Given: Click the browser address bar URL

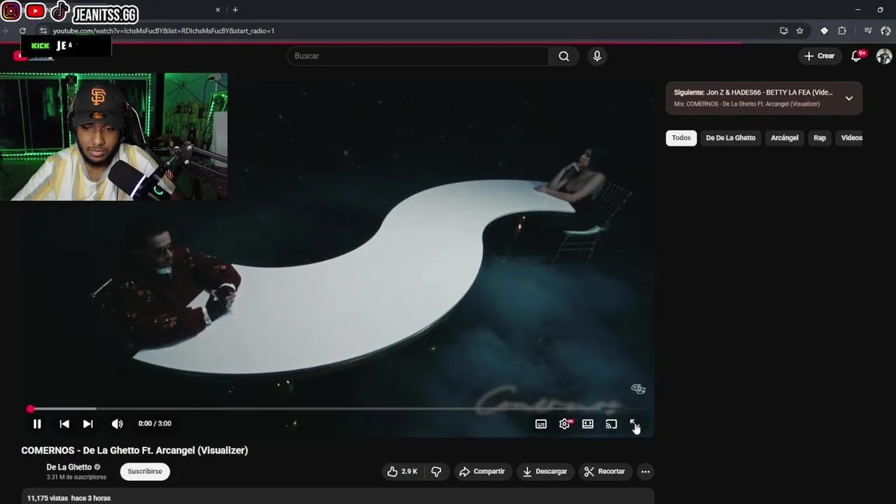Looking at the screenshot, I should click(x=164, y=31).
